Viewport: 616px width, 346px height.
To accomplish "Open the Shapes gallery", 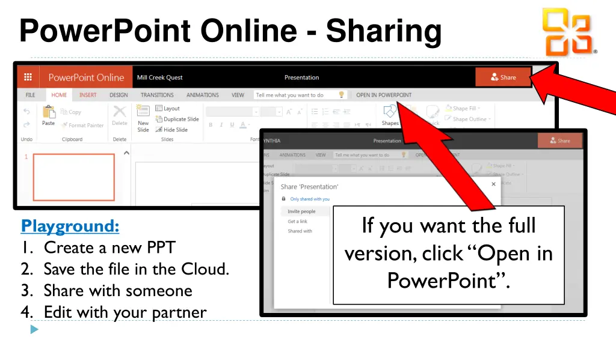I will [390, 116].
